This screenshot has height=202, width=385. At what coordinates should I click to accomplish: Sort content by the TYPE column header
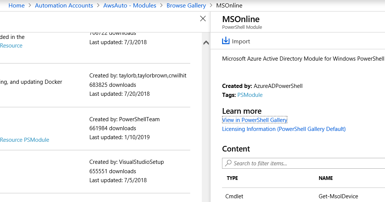point(232,178)
